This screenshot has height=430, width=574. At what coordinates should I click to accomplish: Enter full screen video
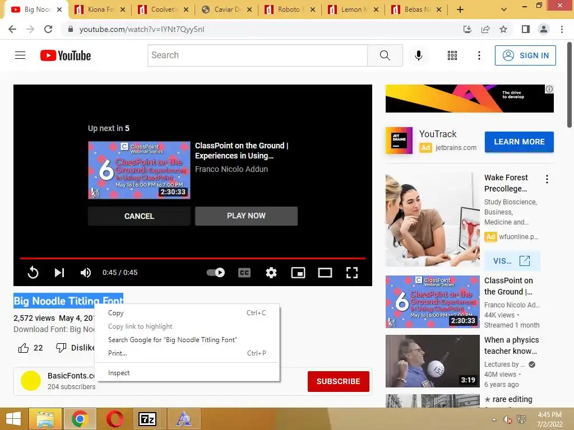(x=352, y=273)
